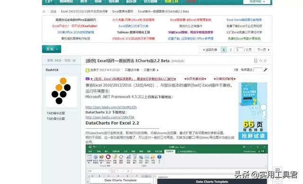Click the wrench icon next to 电梯直达
This screenshot has width=303, height=184.
266,70
